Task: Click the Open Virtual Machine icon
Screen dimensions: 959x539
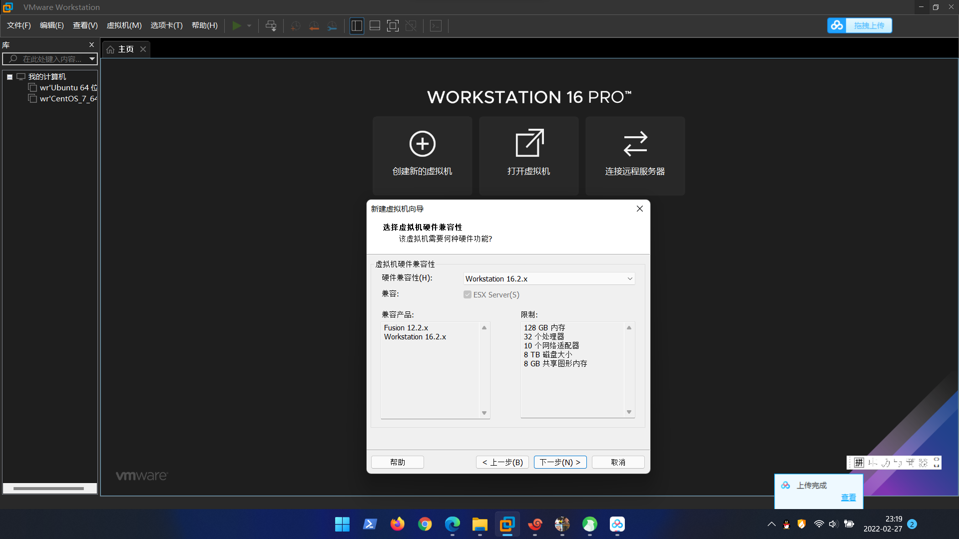Action: click(528, 144)
